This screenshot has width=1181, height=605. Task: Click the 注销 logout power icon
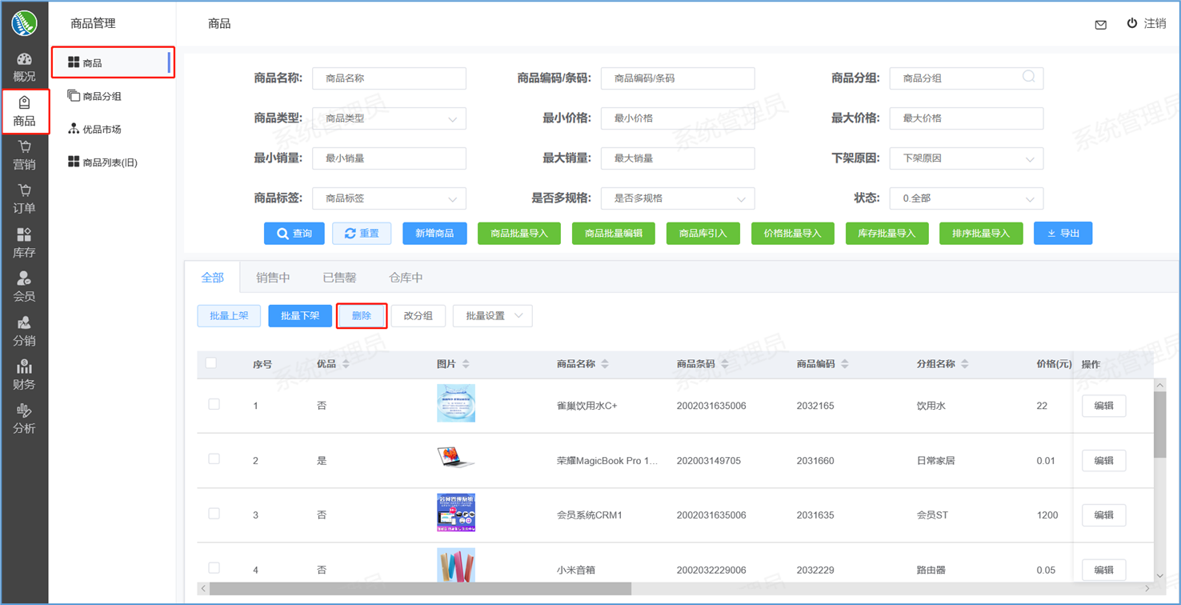1131,23
